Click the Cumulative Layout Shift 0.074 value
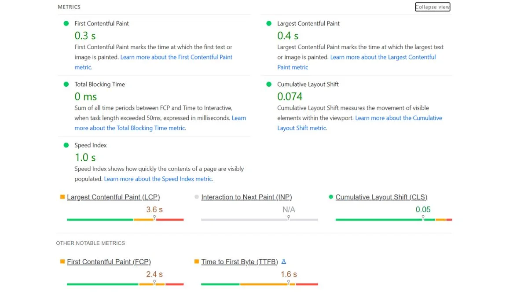This screenshot has width=528, height=295. [290, 96]
